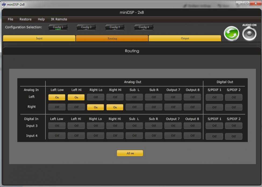
Task: Click the All on button
Action: (x=130, y=153)
